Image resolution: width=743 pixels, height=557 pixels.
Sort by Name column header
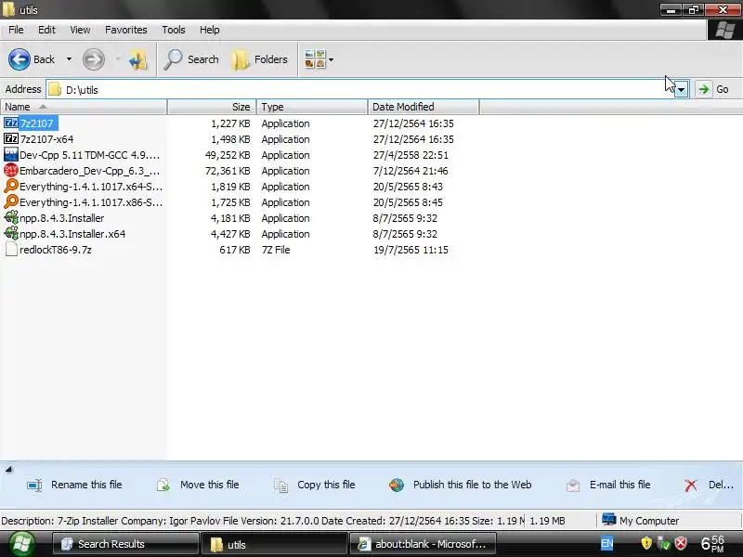click(x=84, y=107)
